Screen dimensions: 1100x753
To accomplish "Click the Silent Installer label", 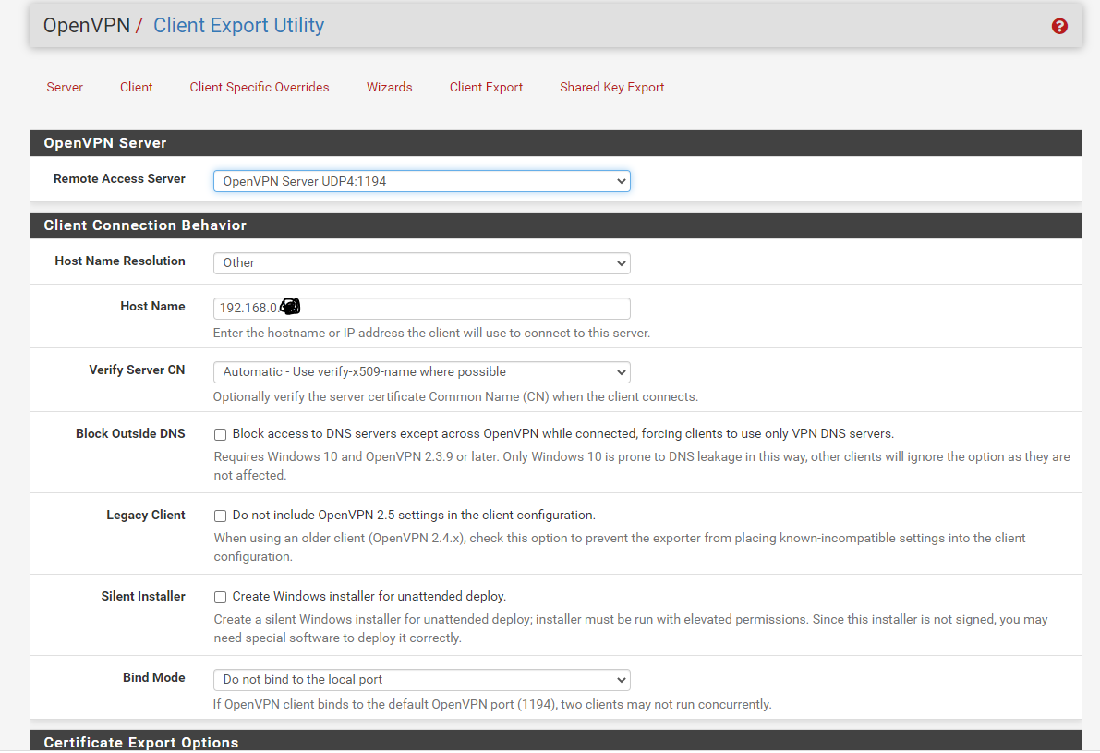I will (x=143, y=597).
